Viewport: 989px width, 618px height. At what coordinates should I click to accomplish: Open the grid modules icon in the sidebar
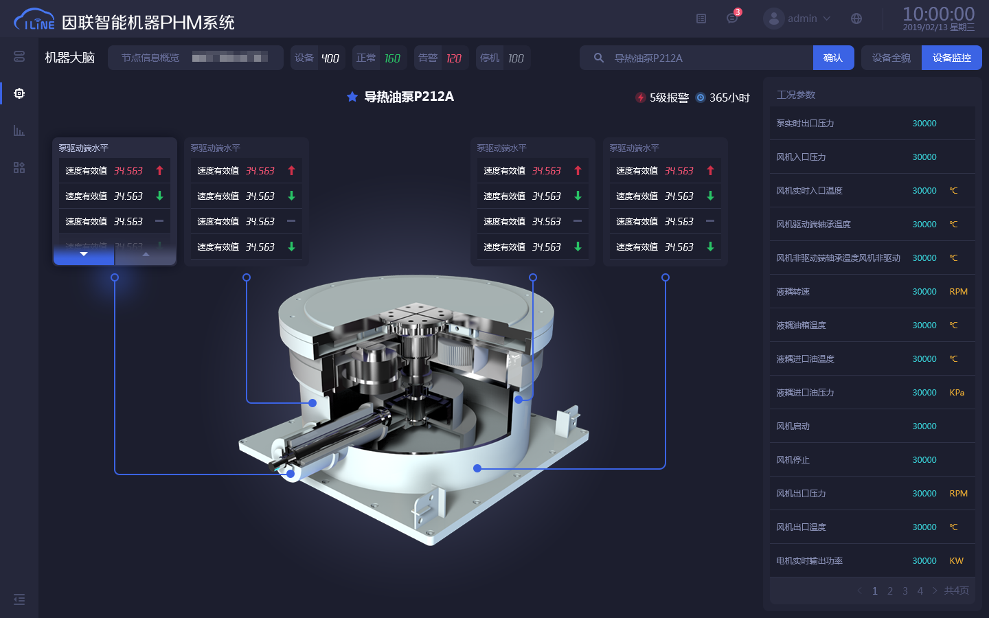[x=19, y=168]
